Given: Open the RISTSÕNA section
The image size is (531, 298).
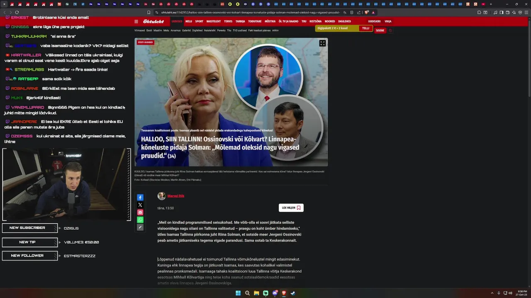Looking at the screenshot, I should point(315,22).
